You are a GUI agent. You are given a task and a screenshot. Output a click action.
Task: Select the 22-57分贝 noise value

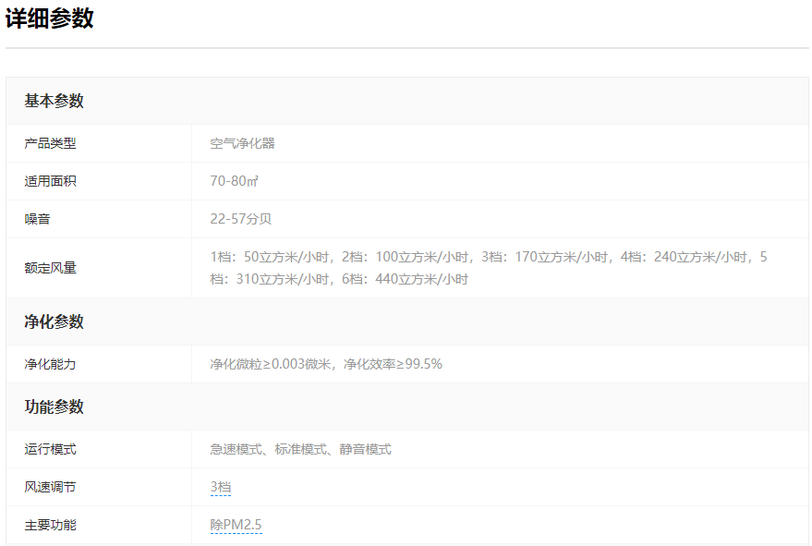click(x=240, y=219)
